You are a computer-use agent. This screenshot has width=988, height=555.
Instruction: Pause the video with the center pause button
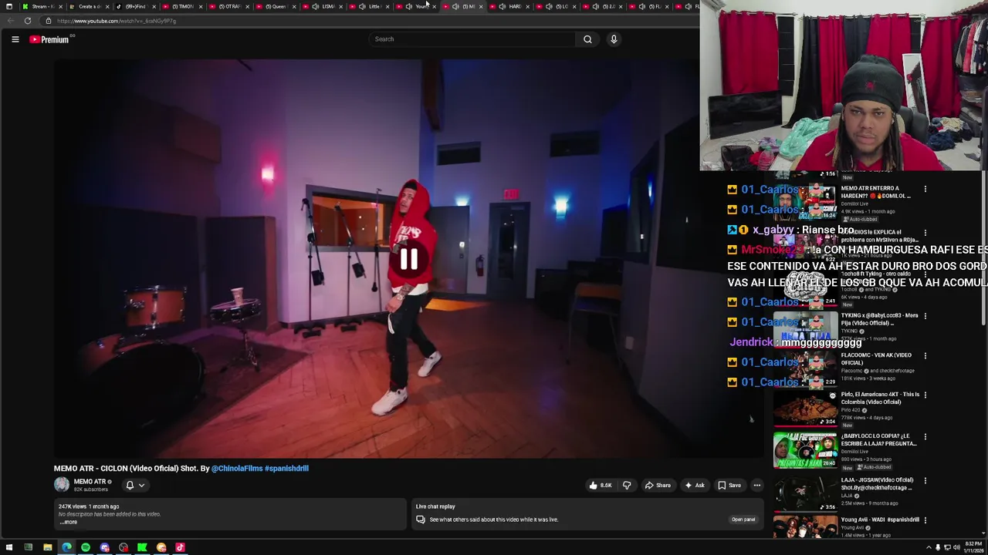[408, 259]
